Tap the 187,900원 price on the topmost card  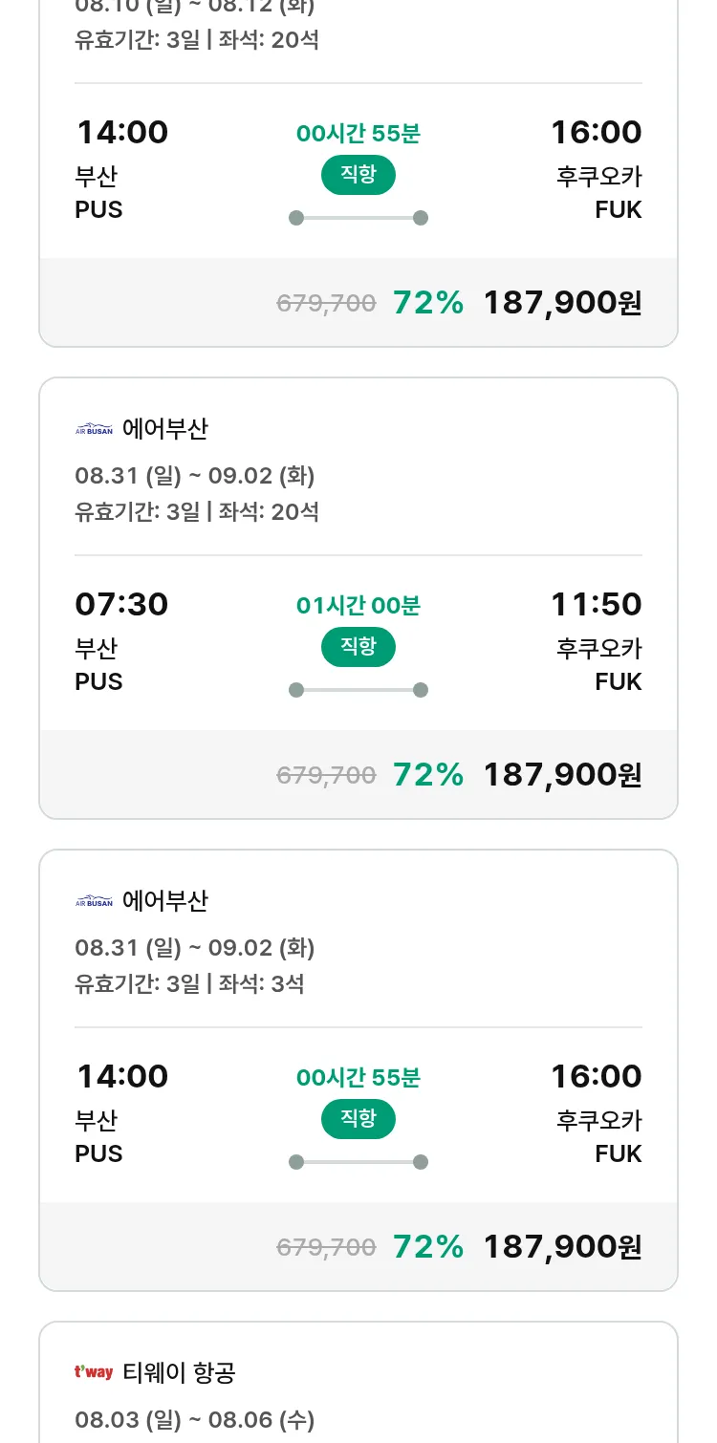(562, 302)
